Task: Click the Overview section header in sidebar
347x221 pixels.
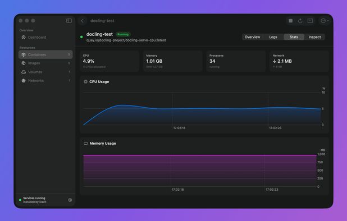Action: pos(26,30)
